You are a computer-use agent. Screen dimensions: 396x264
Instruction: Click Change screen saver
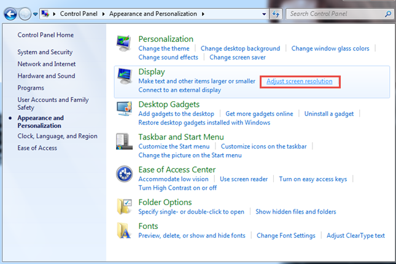[238, 57]
